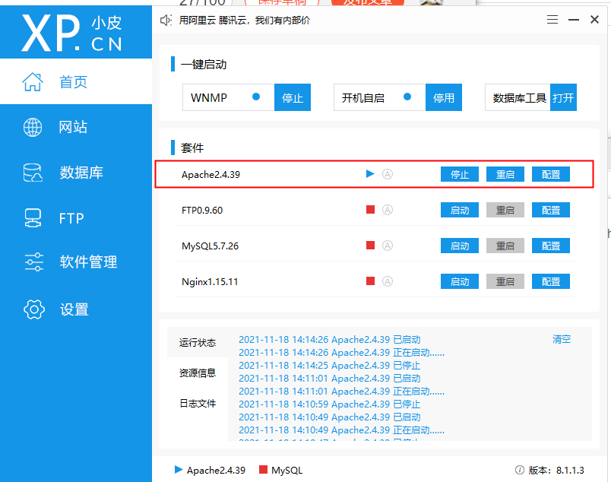Open the 设置 gear icon
This screenshot has width=611, height=482.
[33, 309]
